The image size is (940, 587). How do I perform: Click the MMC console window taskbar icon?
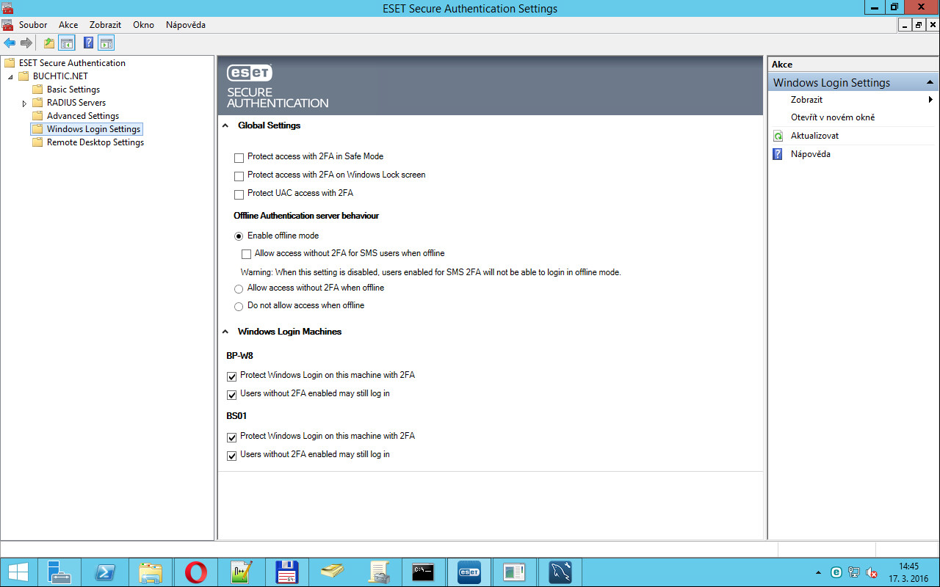(515, 572)
